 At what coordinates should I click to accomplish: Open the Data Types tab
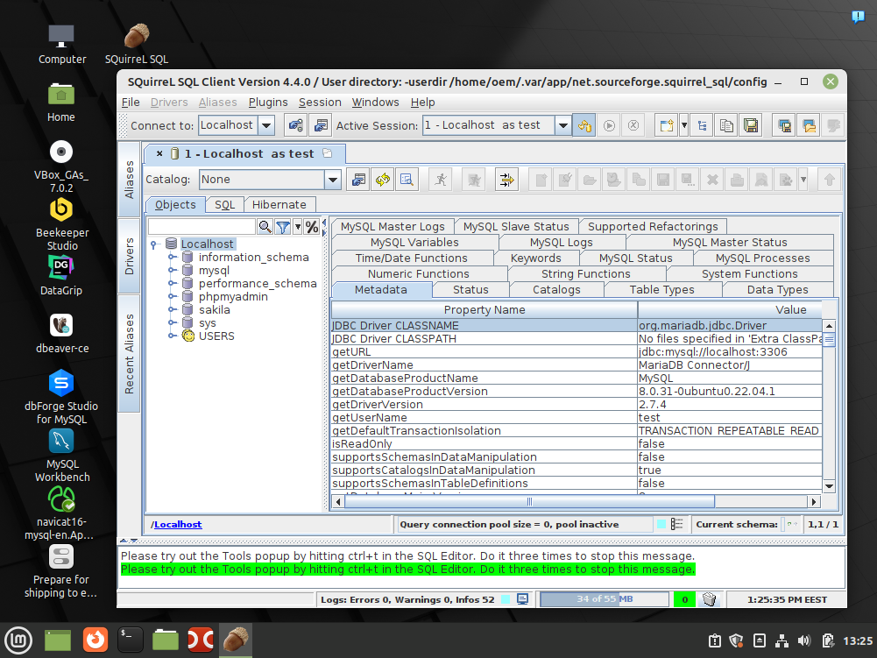coord(777,290)
